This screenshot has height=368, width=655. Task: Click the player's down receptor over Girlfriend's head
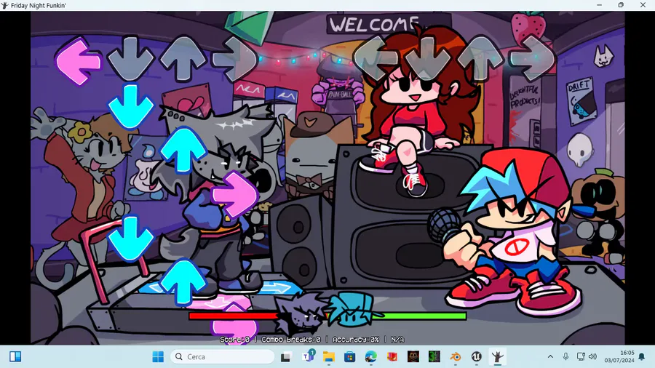click(428, 59)
